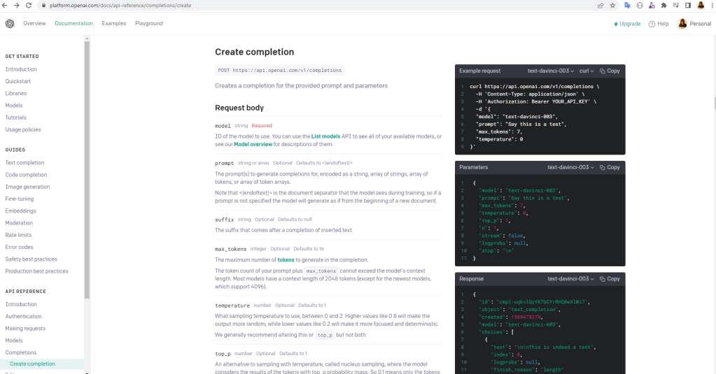Image resolution: width=716 pixels, height=374 pixels.
Task: Open the Examples tab
Action: click(114, 24)
